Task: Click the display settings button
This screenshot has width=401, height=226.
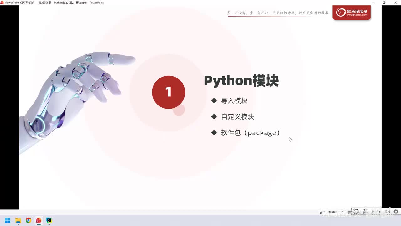Action: [x=328, y=212]
